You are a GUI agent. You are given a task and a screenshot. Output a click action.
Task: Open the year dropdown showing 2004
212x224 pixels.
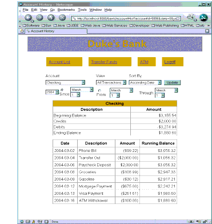point(52,92)
